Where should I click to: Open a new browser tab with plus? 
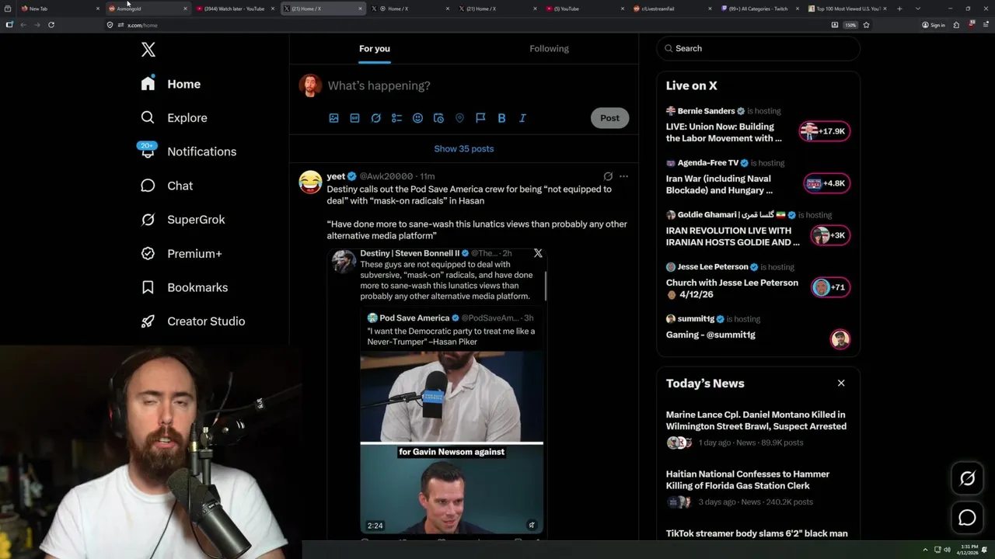(x=899, y=9)
